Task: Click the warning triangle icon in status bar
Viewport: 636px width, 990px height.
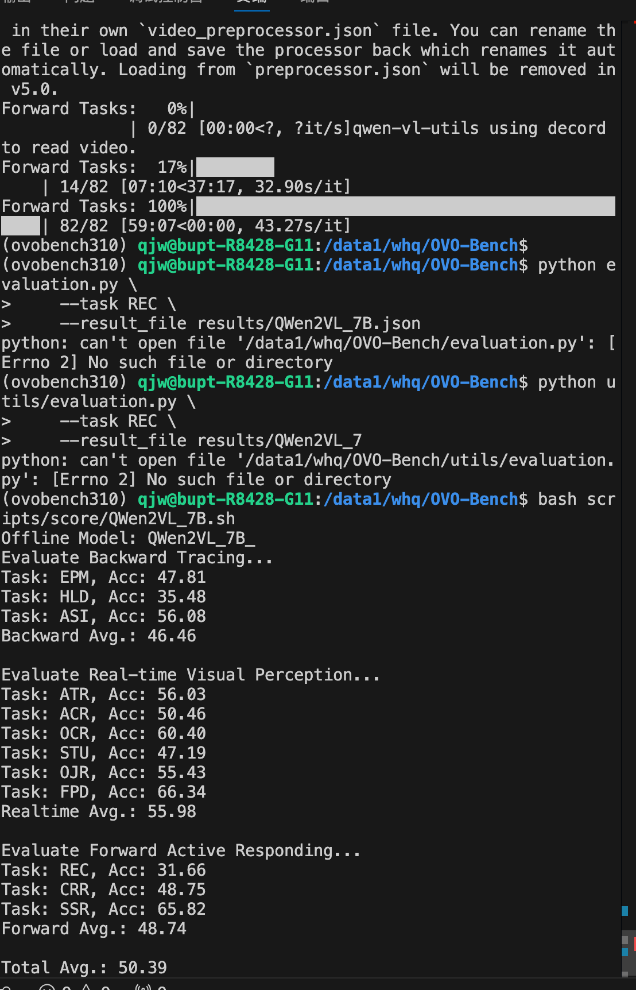Action: (86, 987)
